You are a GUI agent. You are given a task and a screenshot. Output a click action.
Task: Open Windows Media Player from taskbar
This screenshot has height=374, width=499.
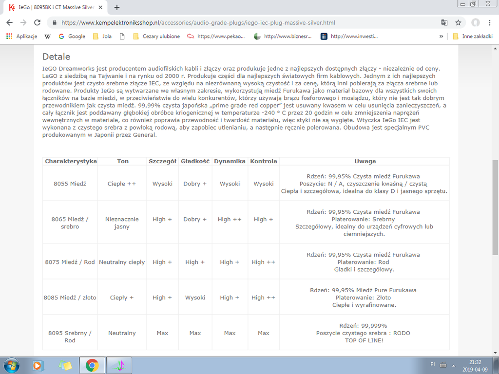[38, 365]
